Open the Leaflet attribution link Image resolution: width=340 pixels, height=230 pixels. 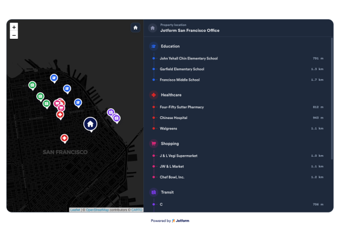point(75,210)
